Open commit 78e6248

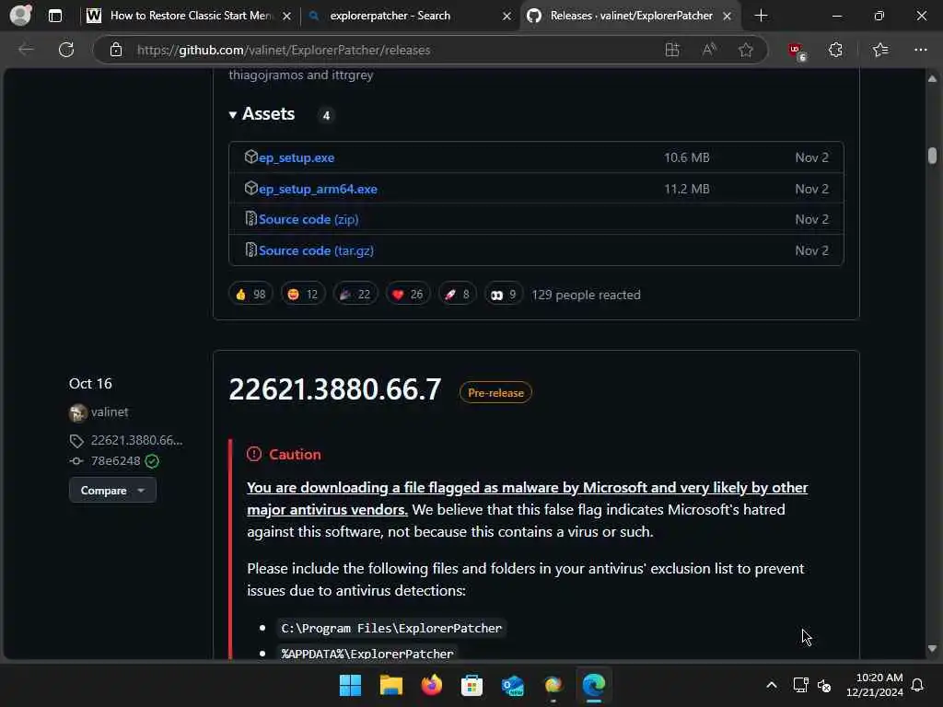[115, 461]
